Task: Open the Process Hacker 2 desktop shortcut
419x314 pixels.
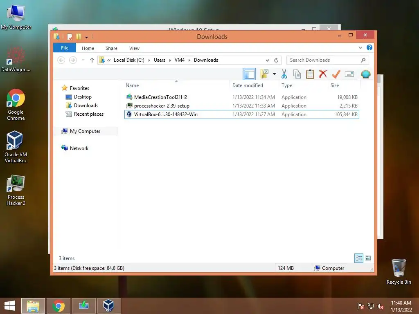Action: [16, 190]
